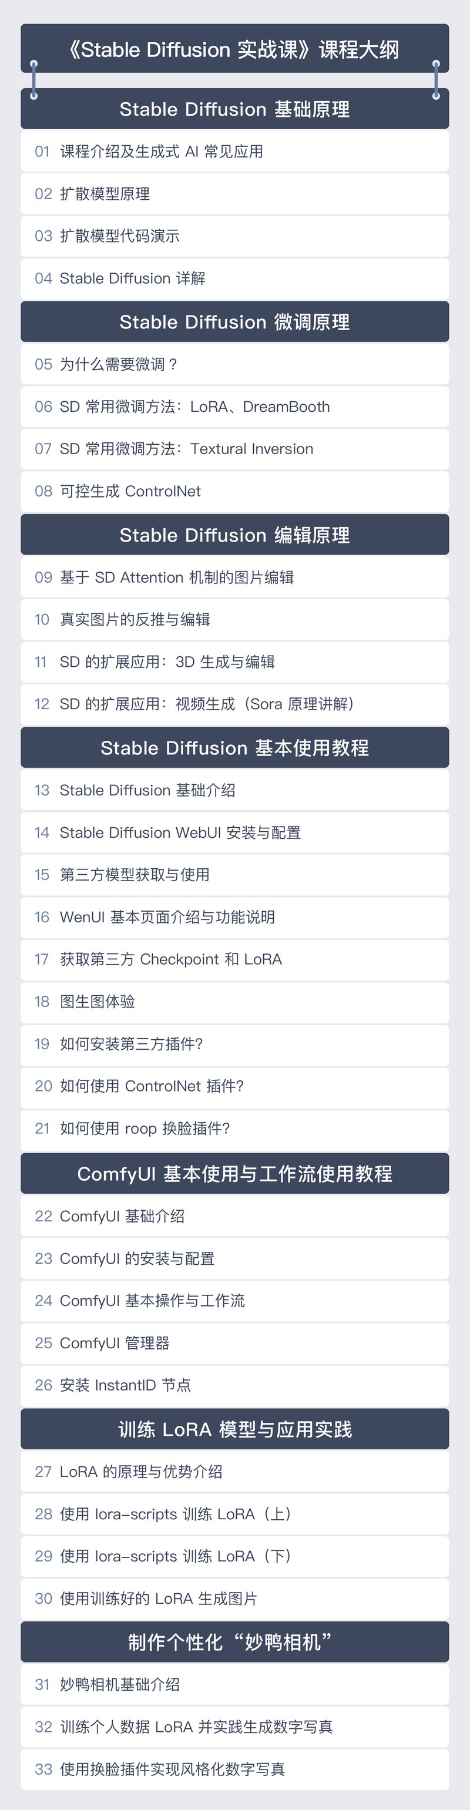Select the Stable Diffusion 基本使用教程 header
470x1810 pixels.
tap(234, 748)
